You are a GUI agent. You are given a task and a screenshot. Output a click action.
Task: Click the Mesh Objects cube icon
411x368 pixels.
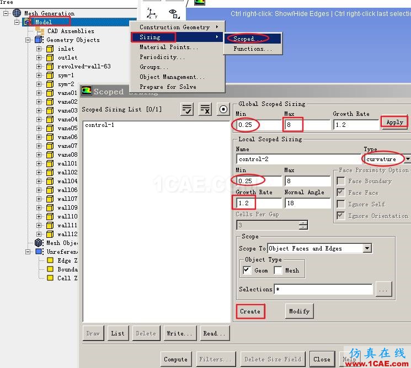tap(39, 243)
